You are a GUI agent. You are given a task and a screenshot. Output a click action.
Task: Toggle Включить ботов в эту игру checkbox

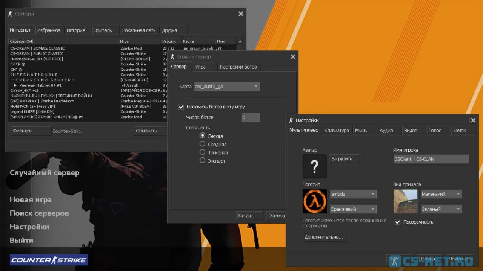181,107
